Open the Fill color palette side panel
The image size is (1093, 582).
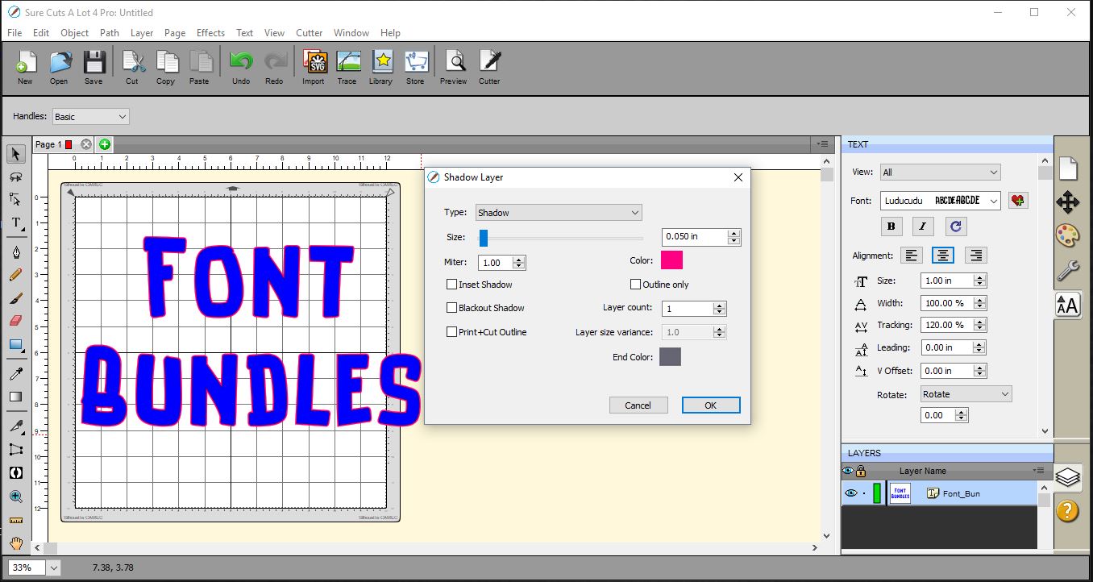point(1067,235)
